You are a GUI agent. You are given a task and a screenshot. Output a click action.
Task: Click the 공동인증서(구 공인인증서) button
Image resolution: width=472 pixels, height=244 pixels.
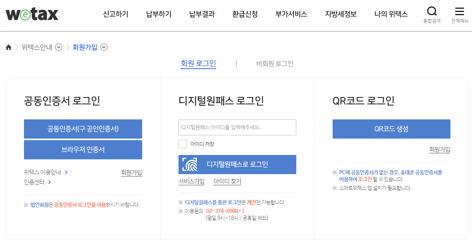coord(83,129)
